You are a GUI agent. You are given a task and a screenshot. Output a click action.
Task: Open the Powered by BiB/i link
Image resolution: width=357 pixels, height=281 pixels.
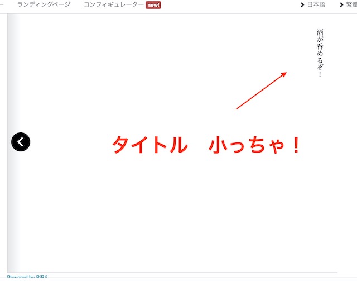click(28, 278)
